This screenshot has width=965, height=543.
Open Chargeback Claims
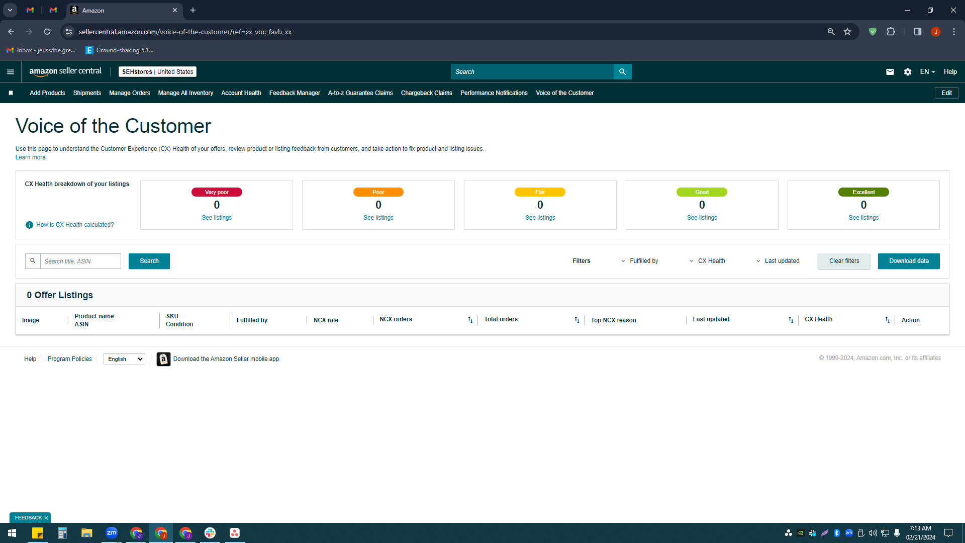tap(427, 93)
